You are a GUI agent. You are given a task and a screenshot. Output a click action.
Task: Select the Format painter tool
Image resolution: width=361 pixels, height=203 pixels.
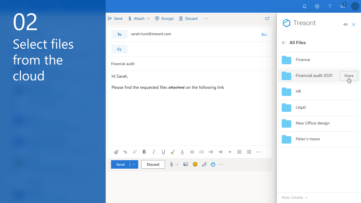coord(116,152)
